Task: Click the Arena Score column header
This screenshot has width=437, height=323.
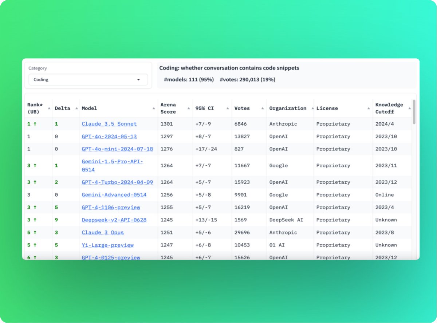Action: click(x=169, y=108)
